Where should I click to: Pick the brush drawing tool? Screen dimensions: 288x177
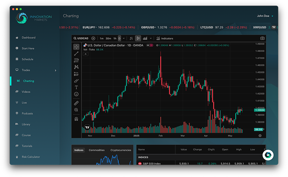(x=76, y=81)
